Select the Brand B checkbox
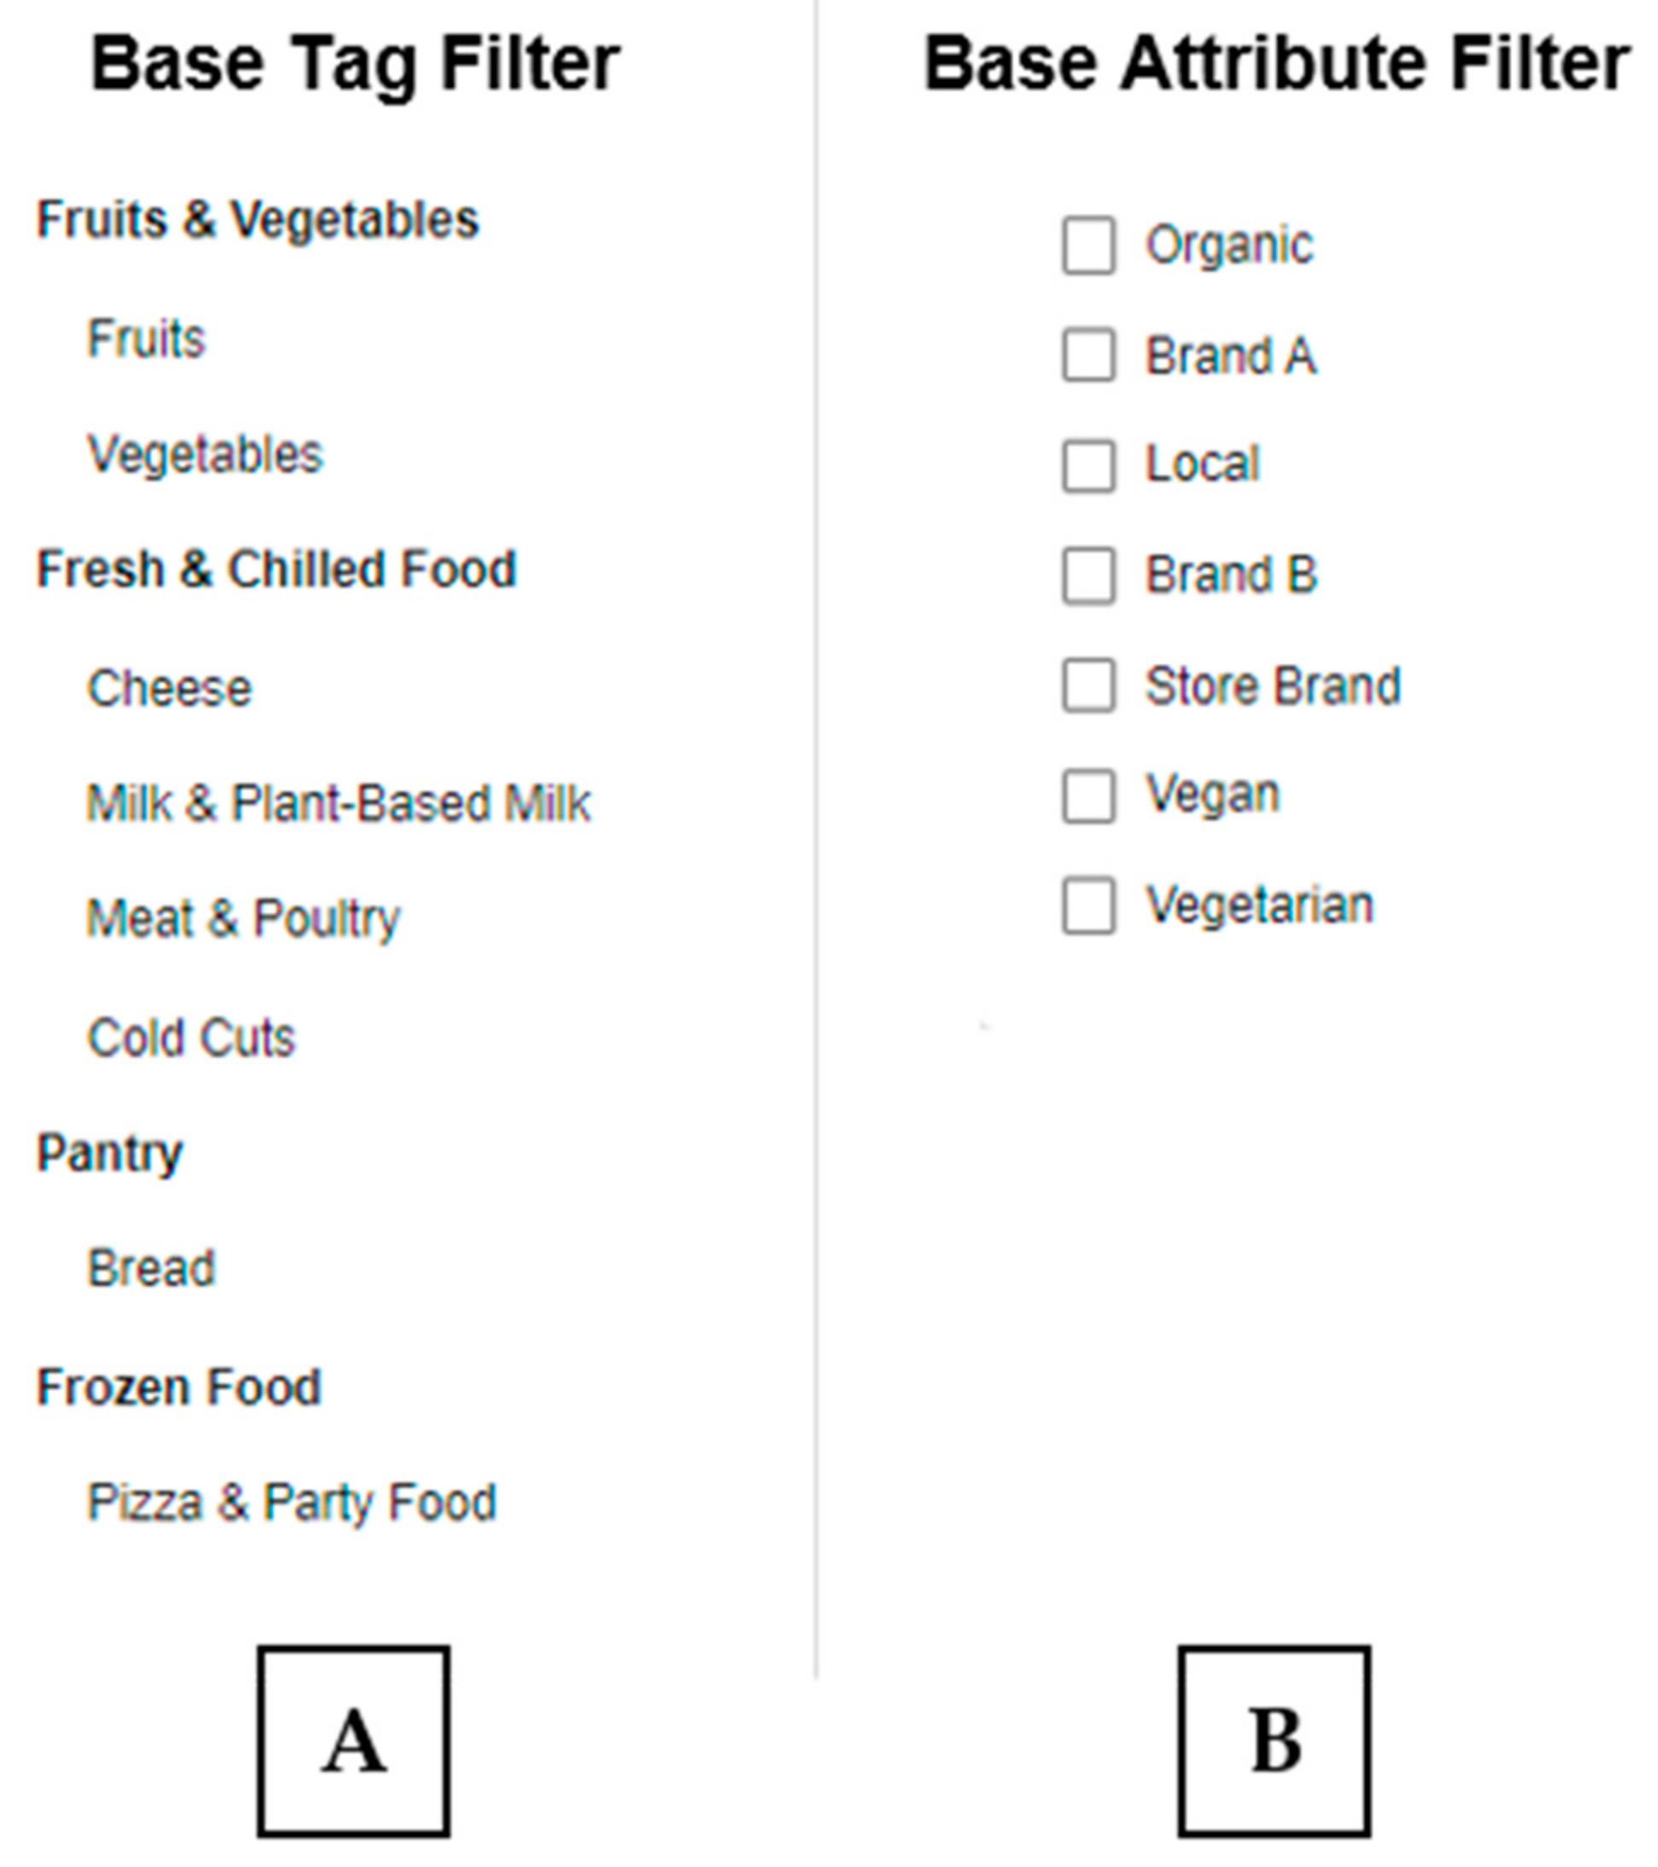 [x=1087, y=575]
